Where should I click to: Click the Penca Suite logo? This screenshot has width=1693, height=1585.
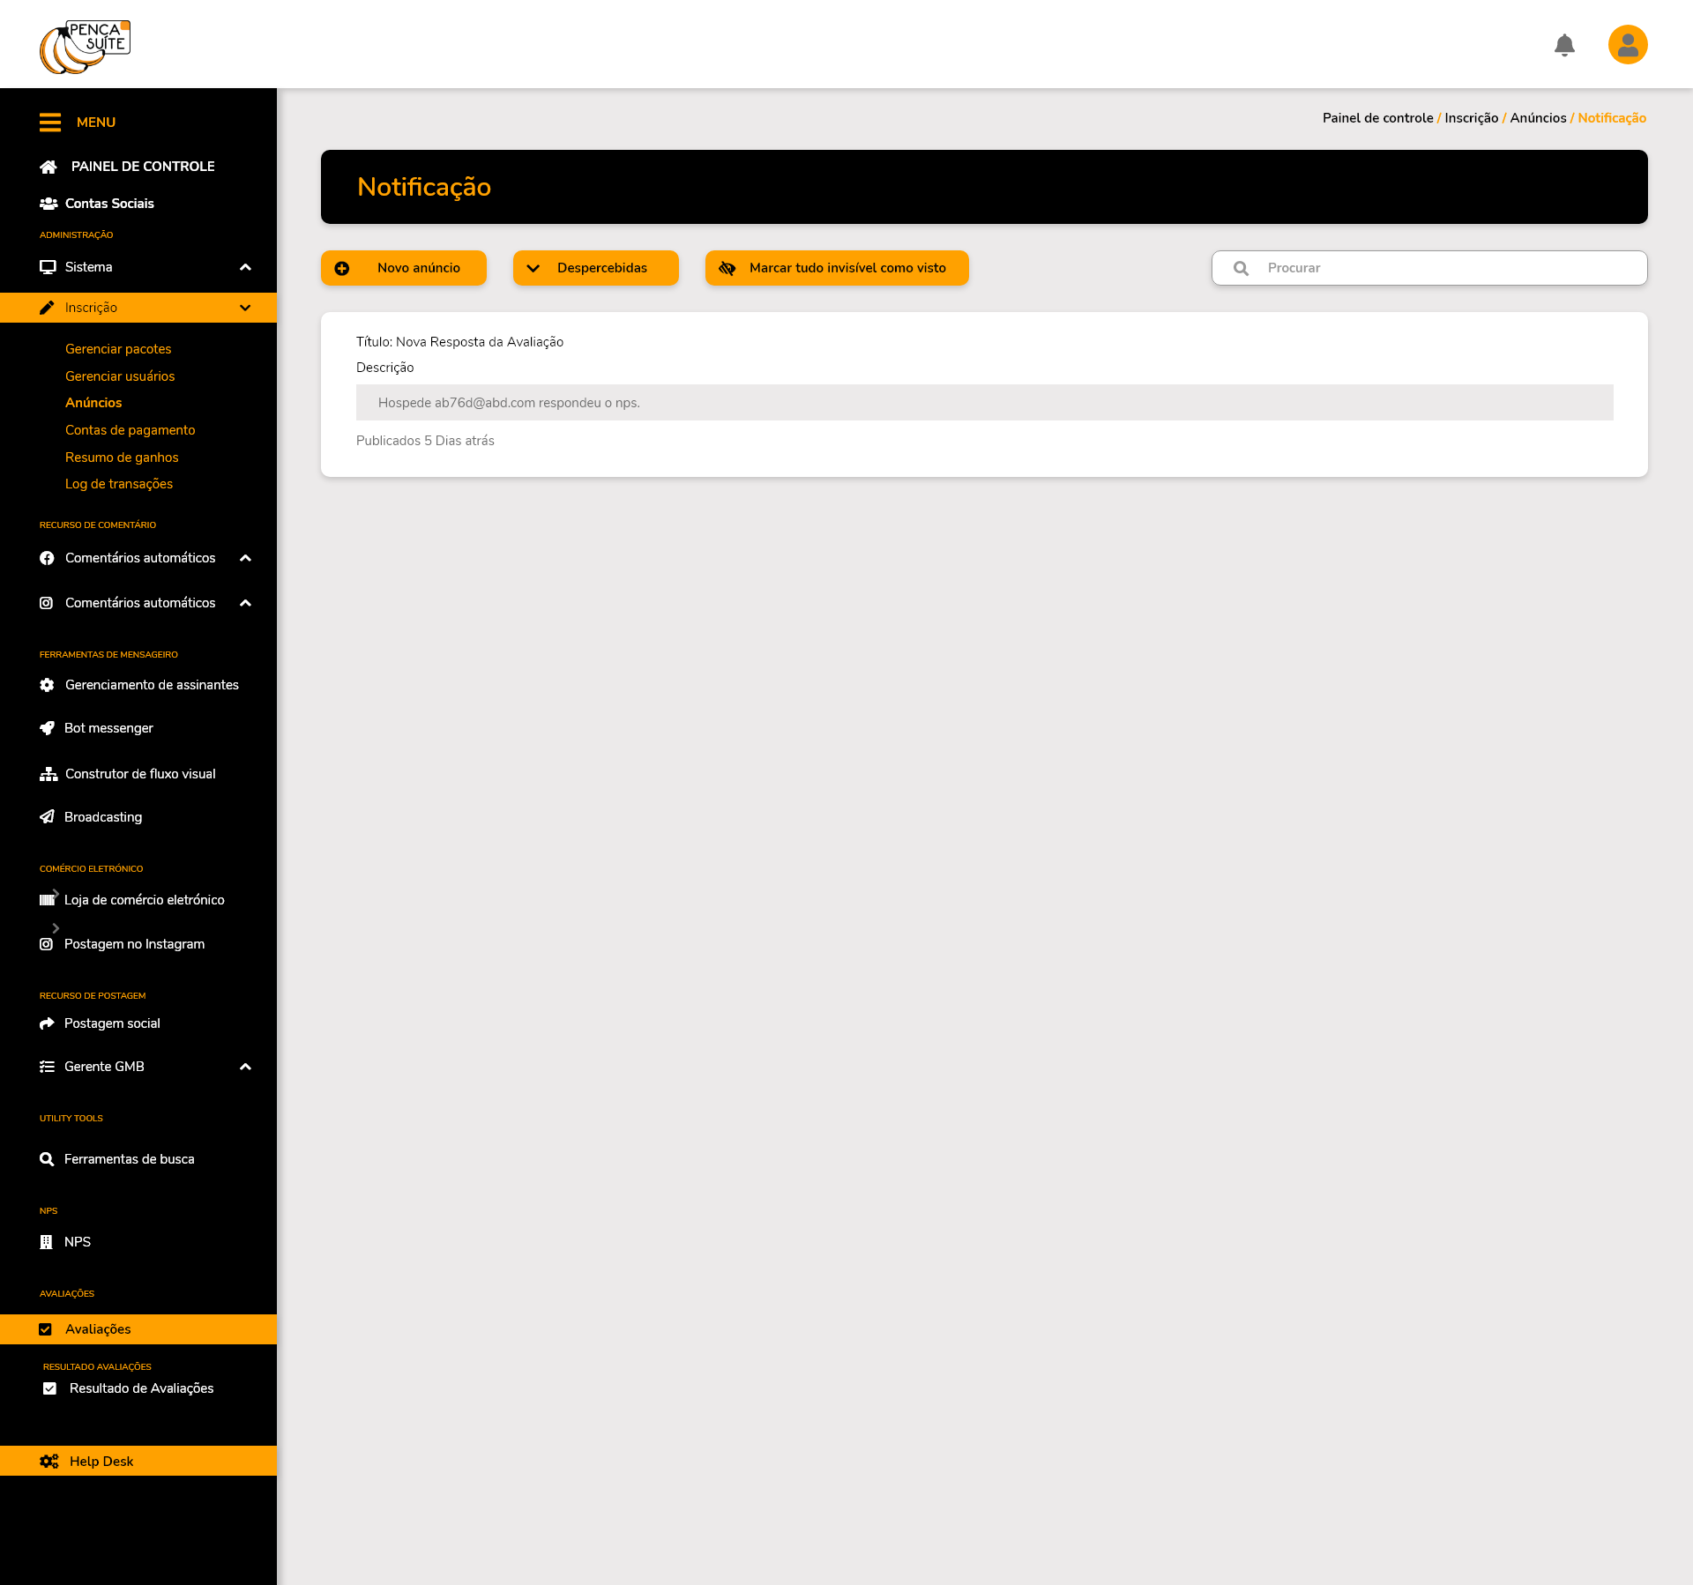pyautogui.click(x=85, y=47)
